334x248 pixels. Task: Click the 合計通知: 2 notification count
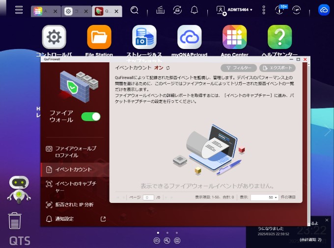[x=310, y=240]
